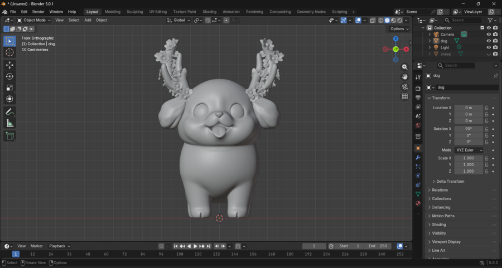The width and height of the screenshot is (502, 268).
Task: Open the Render menu
Action: tap(38, 12)
